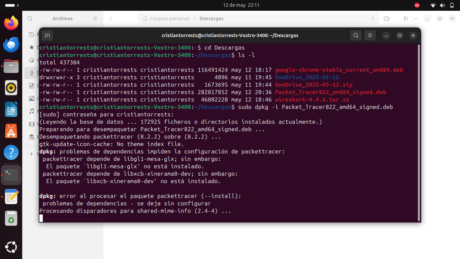Click the power indicator in the top bar
This screenshot has height=259, width=460.
click(451, 5)
